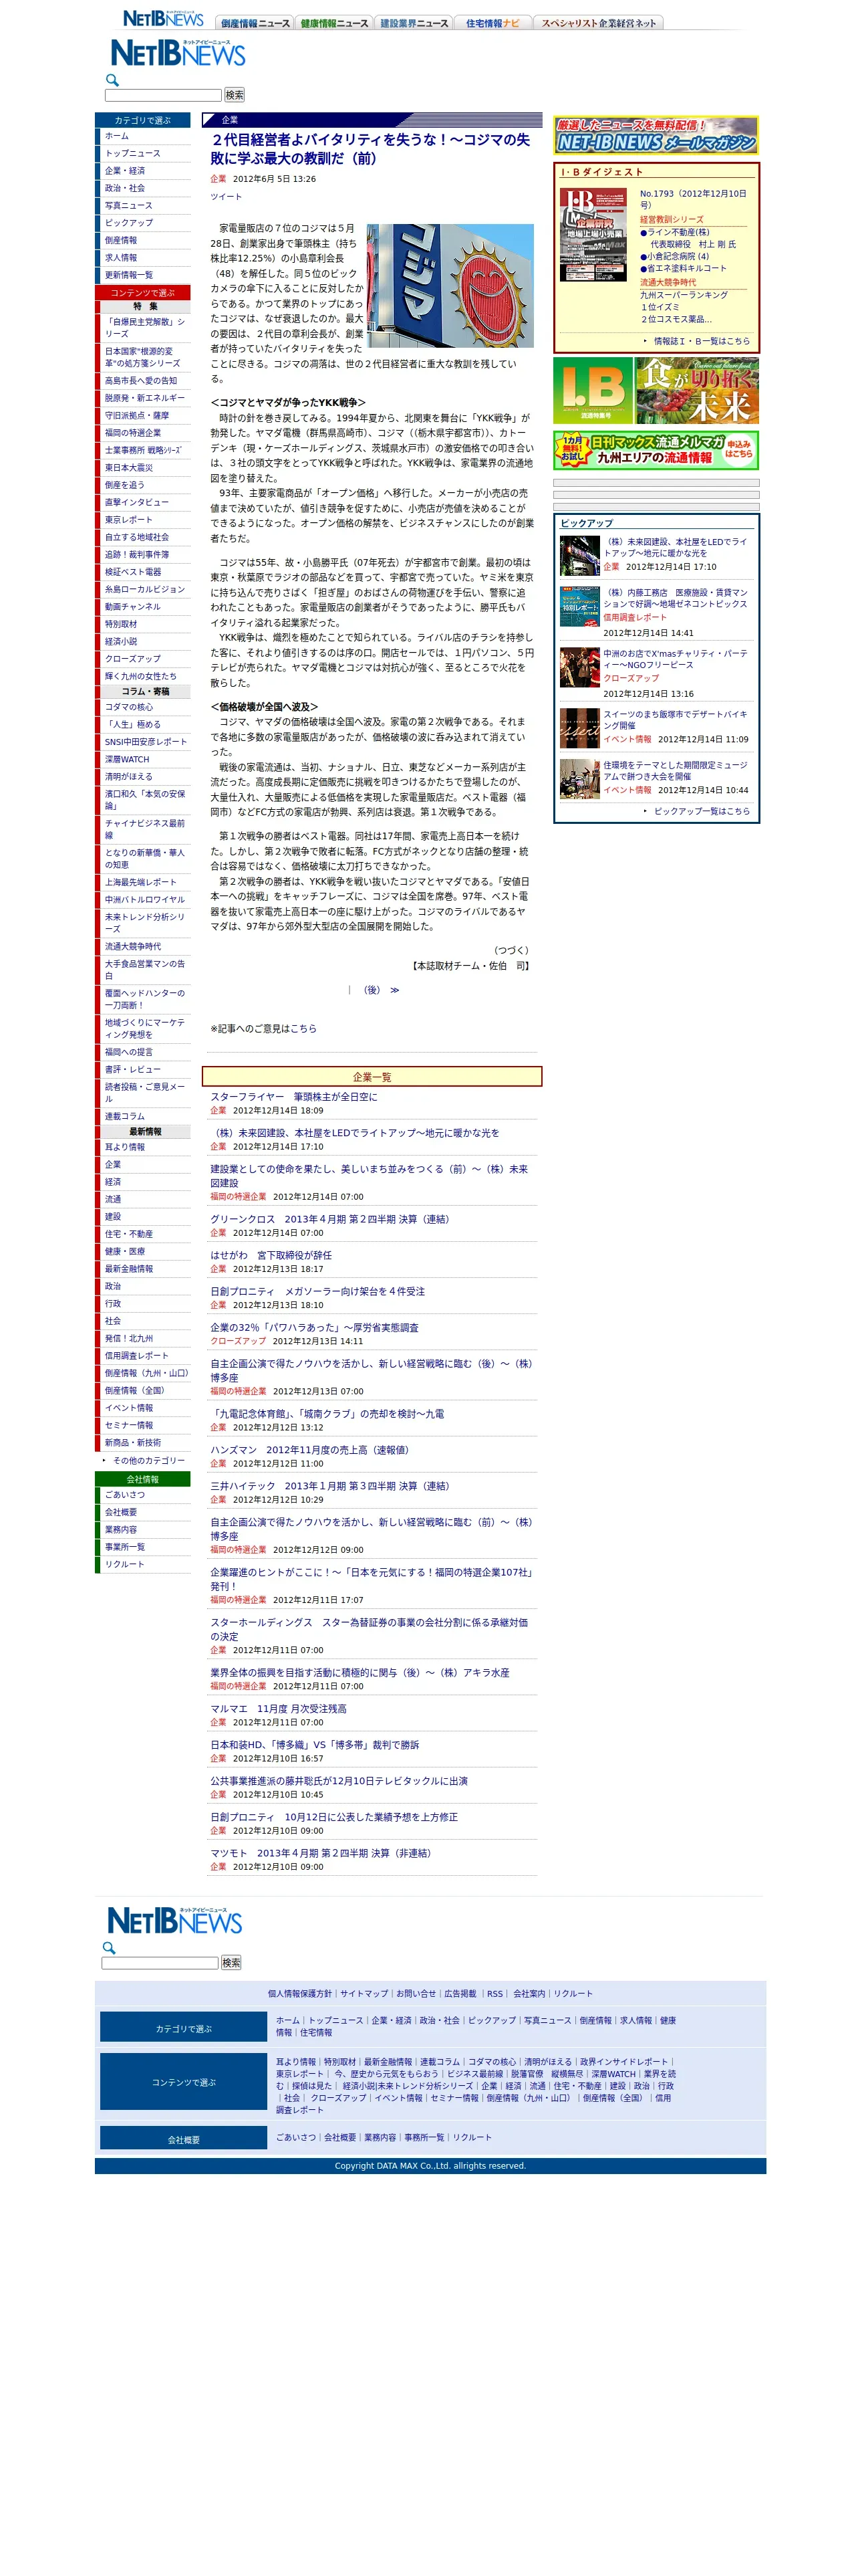Select 写真ニュース in the sidebar
Image resolution: width=858 pixels, height=2576 pixels.
[x=129, y=205]
